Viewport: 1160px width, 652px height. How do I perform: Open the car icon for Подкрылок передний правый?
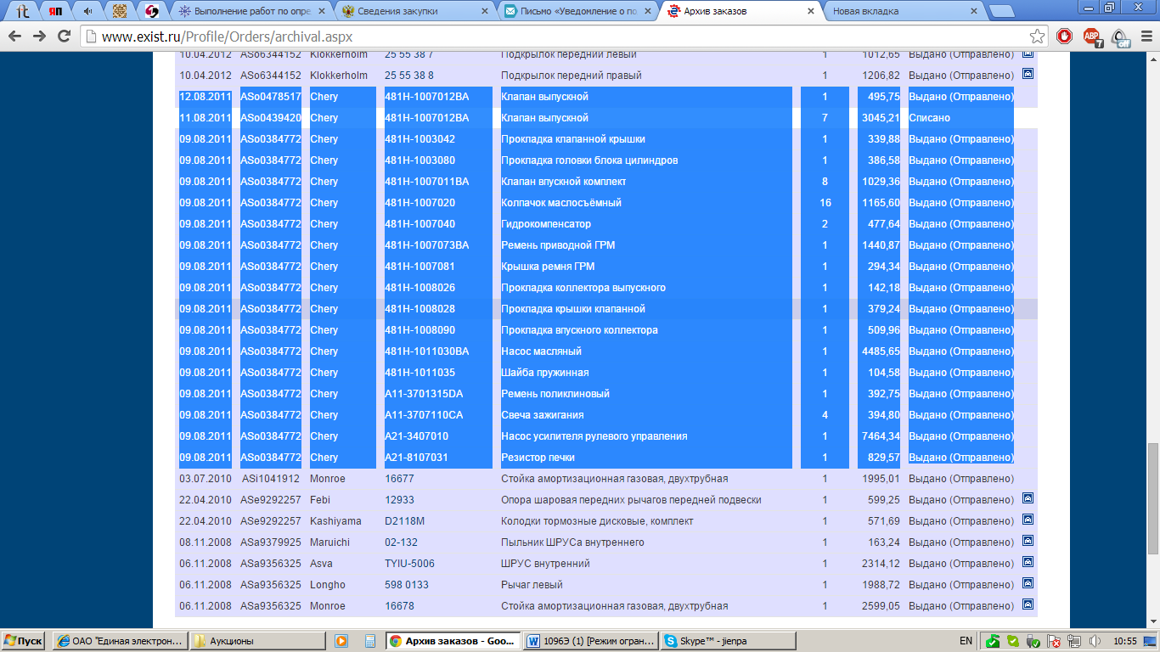1027,74
